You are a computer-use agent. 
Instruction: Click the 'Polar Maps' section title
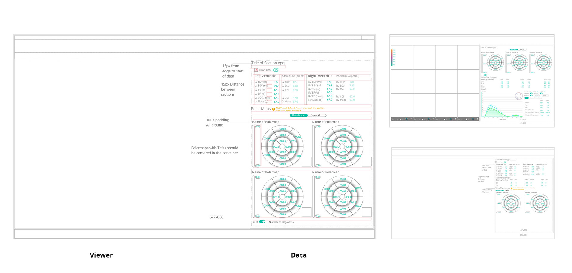[x=261, y=109]
